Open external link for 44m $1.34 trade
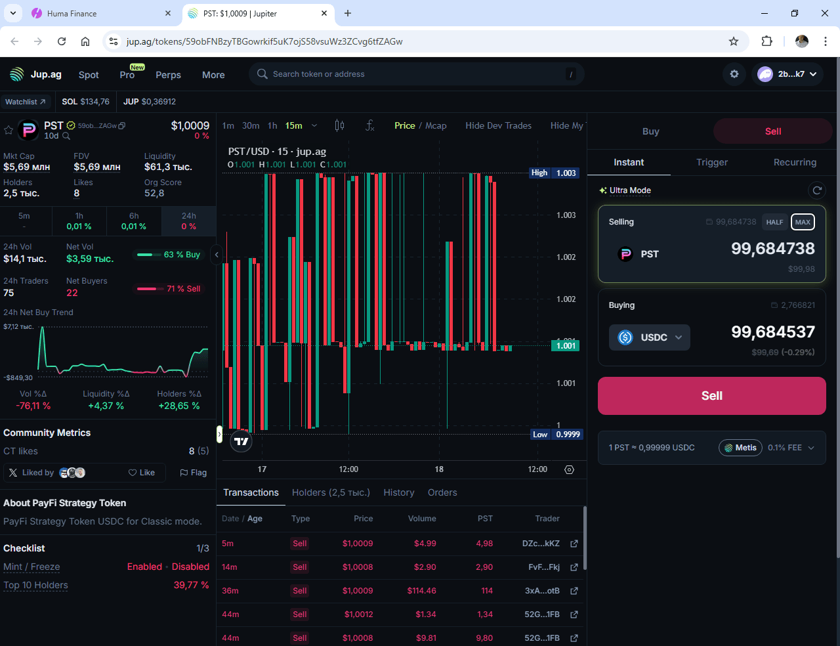The image size is (840, 646). [x=574, y=614]
